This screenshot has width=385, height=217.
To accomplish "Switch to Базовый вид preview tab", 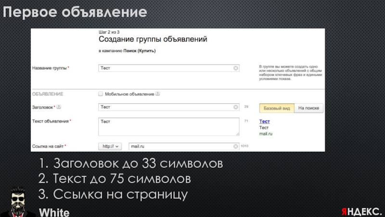I will pyautogui.click(x=277, y=108).
